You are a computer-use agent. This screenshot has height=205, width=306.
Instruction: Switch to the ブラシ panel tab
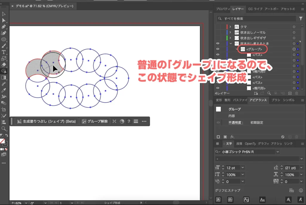coord(275,100)
